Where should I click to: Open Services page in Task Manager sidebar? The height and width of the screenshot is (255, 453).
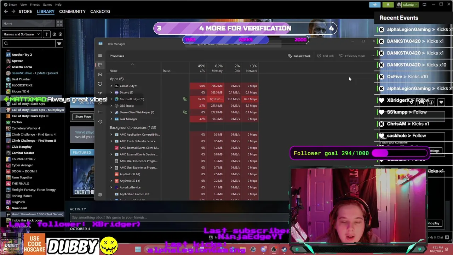pyautogui.click(x=100, y=122)
